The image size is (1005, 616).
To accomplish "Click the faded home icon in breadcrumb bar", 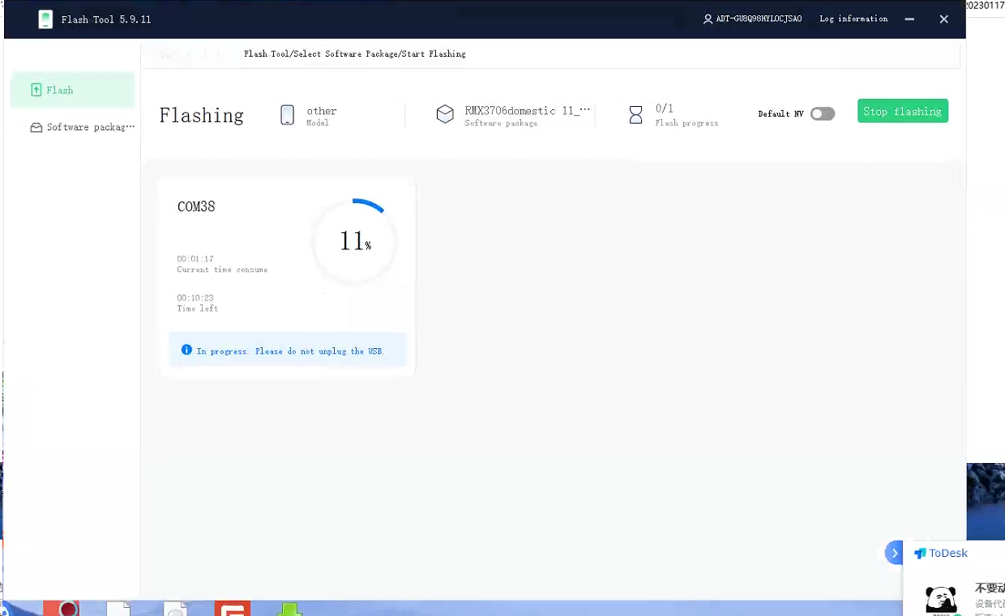I will [165, 53].
